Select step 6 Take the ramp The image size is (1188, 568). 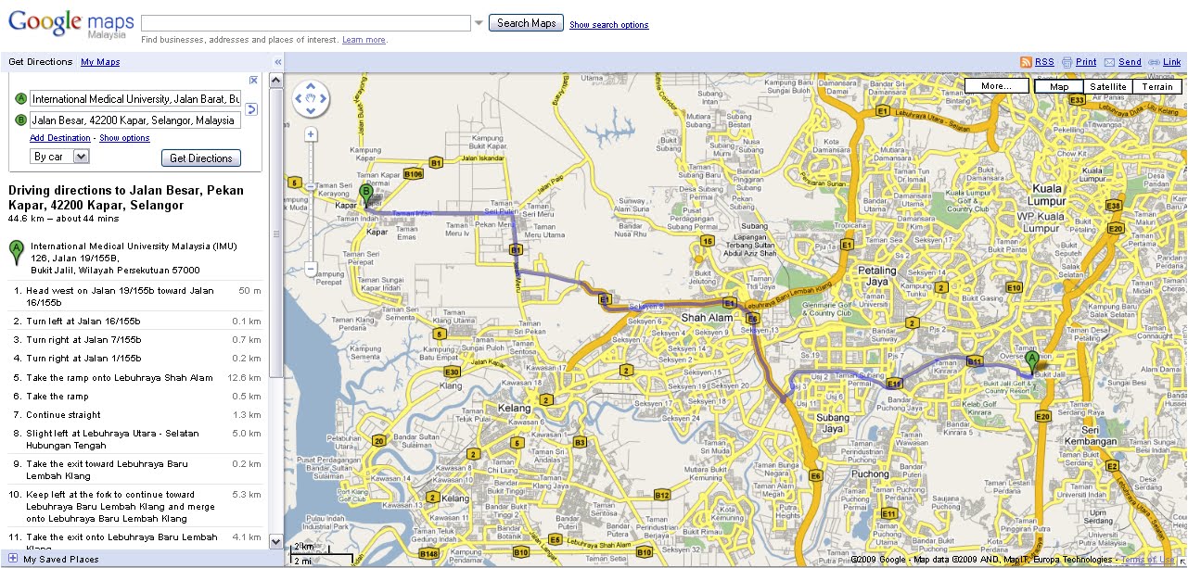pyautogui.click(x=135, y=397)
